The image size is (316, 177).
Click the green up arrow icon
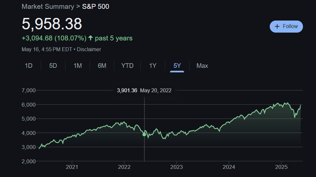tap(91, 38)
